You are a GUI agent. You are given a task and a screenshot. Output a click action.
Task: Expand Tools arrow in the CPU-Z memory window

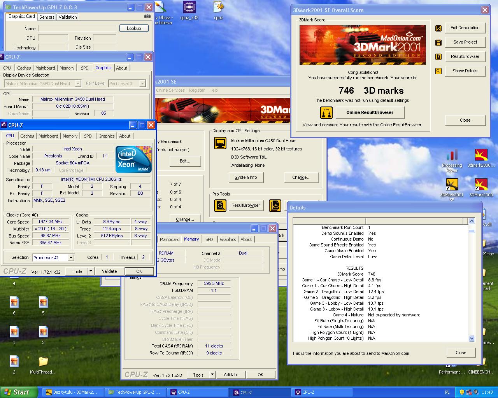pos(212,375)
